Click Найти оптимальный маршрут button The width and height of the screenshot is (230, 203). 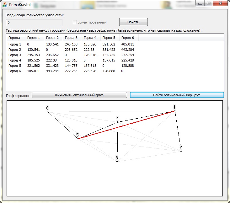click(x=177, y=95)
